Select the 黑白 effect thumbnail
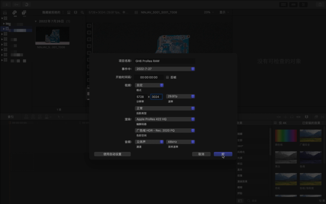Screen dimensions: 326x204 (x=286, y=157)
